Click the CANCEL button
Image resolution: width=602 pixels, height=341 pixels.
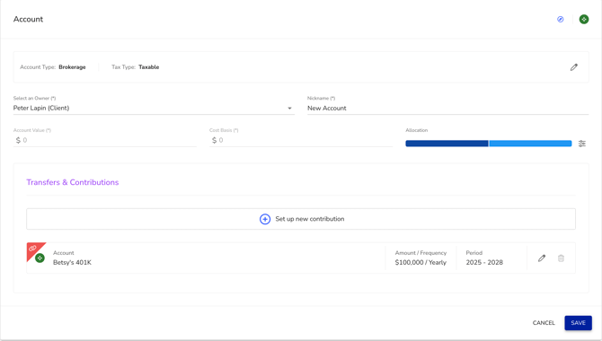(x=544, y=323)
